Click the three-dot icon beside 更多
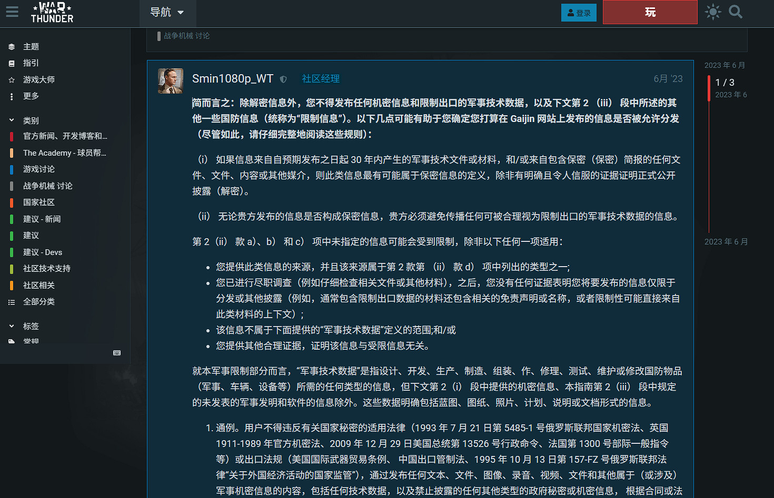 (x=12, y=96)
